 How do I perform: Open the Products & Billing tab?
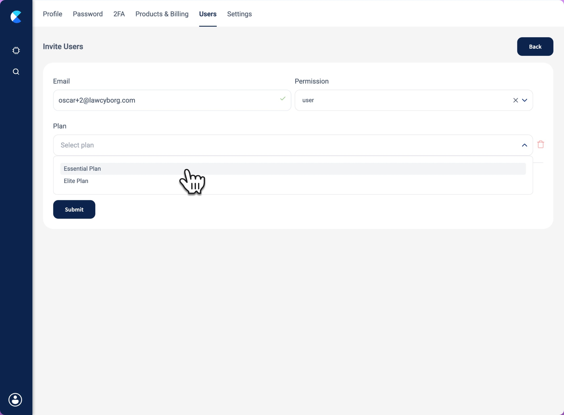click(162, 14)
